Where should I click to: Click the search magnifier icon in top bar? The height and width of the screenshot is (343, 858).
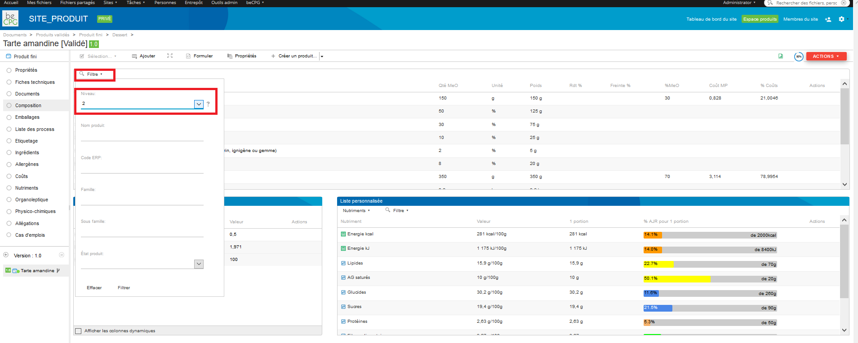770,3
